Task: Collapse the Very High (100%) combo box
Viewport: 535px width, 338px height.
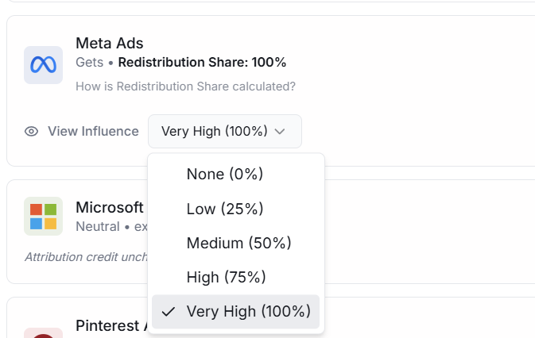Action: [x=225, y=132]
